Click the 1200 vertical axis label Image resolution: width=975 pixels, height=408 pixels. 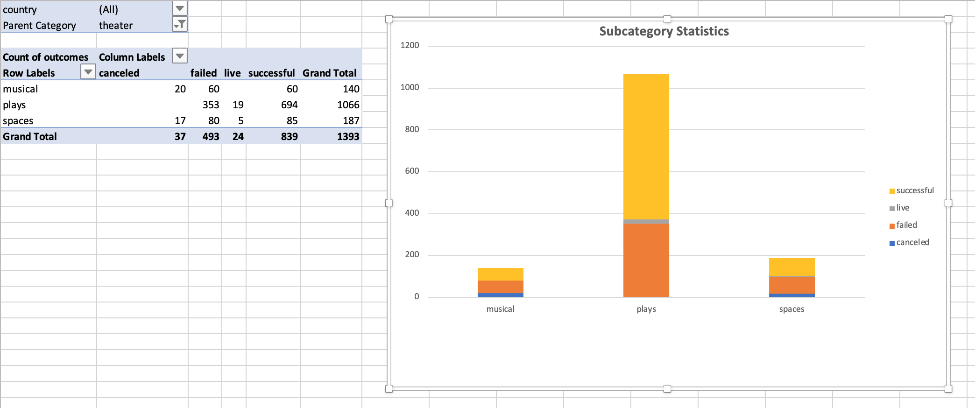[x=410, y=45]
